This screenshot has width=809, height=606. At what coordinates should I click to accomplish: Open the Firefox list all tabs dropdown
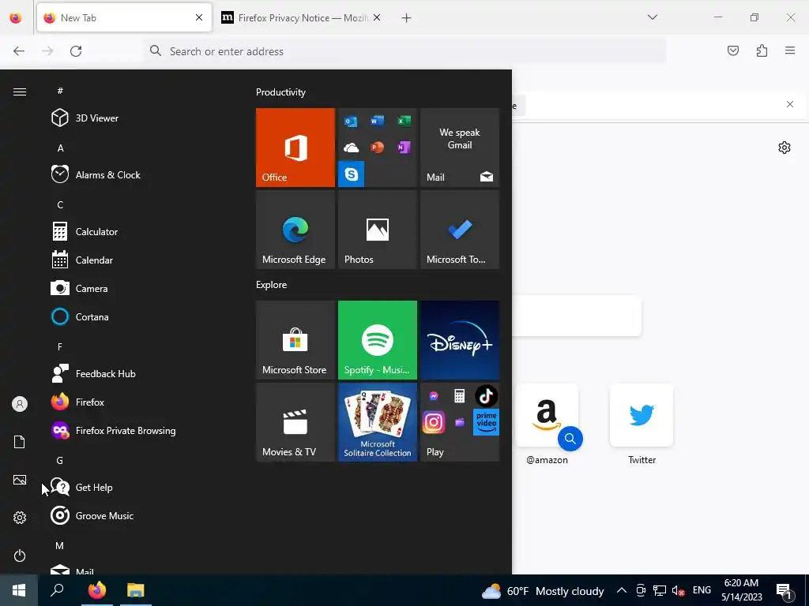point(652,17)
